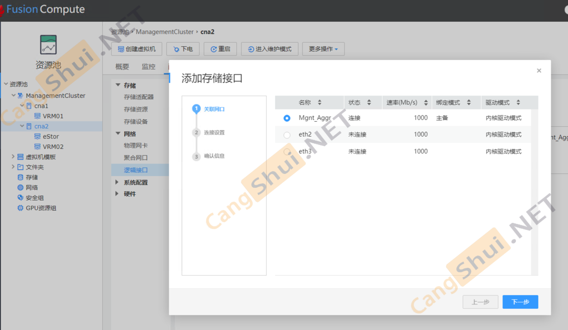Open 存储设备 in the side menu

[x=136, y=122]
